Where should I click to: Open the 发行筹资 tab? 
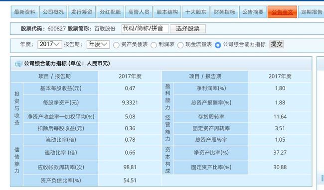tap(82, 12)
